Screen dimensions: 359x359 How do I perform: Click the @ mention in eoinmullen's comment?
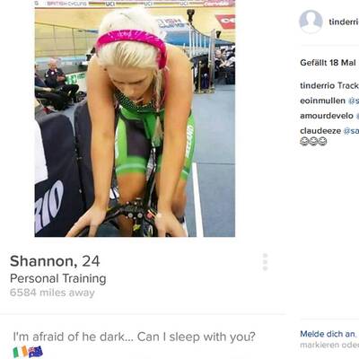click(x=354, y=101)
